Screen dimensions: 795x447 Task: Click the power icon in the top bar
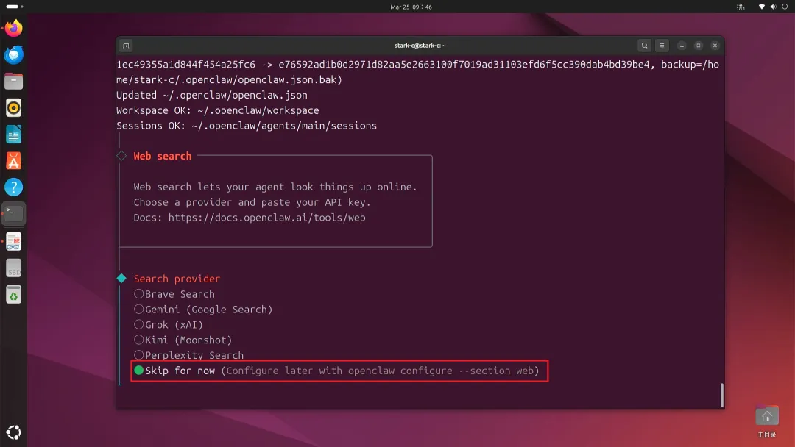click(x=785, y=7)
